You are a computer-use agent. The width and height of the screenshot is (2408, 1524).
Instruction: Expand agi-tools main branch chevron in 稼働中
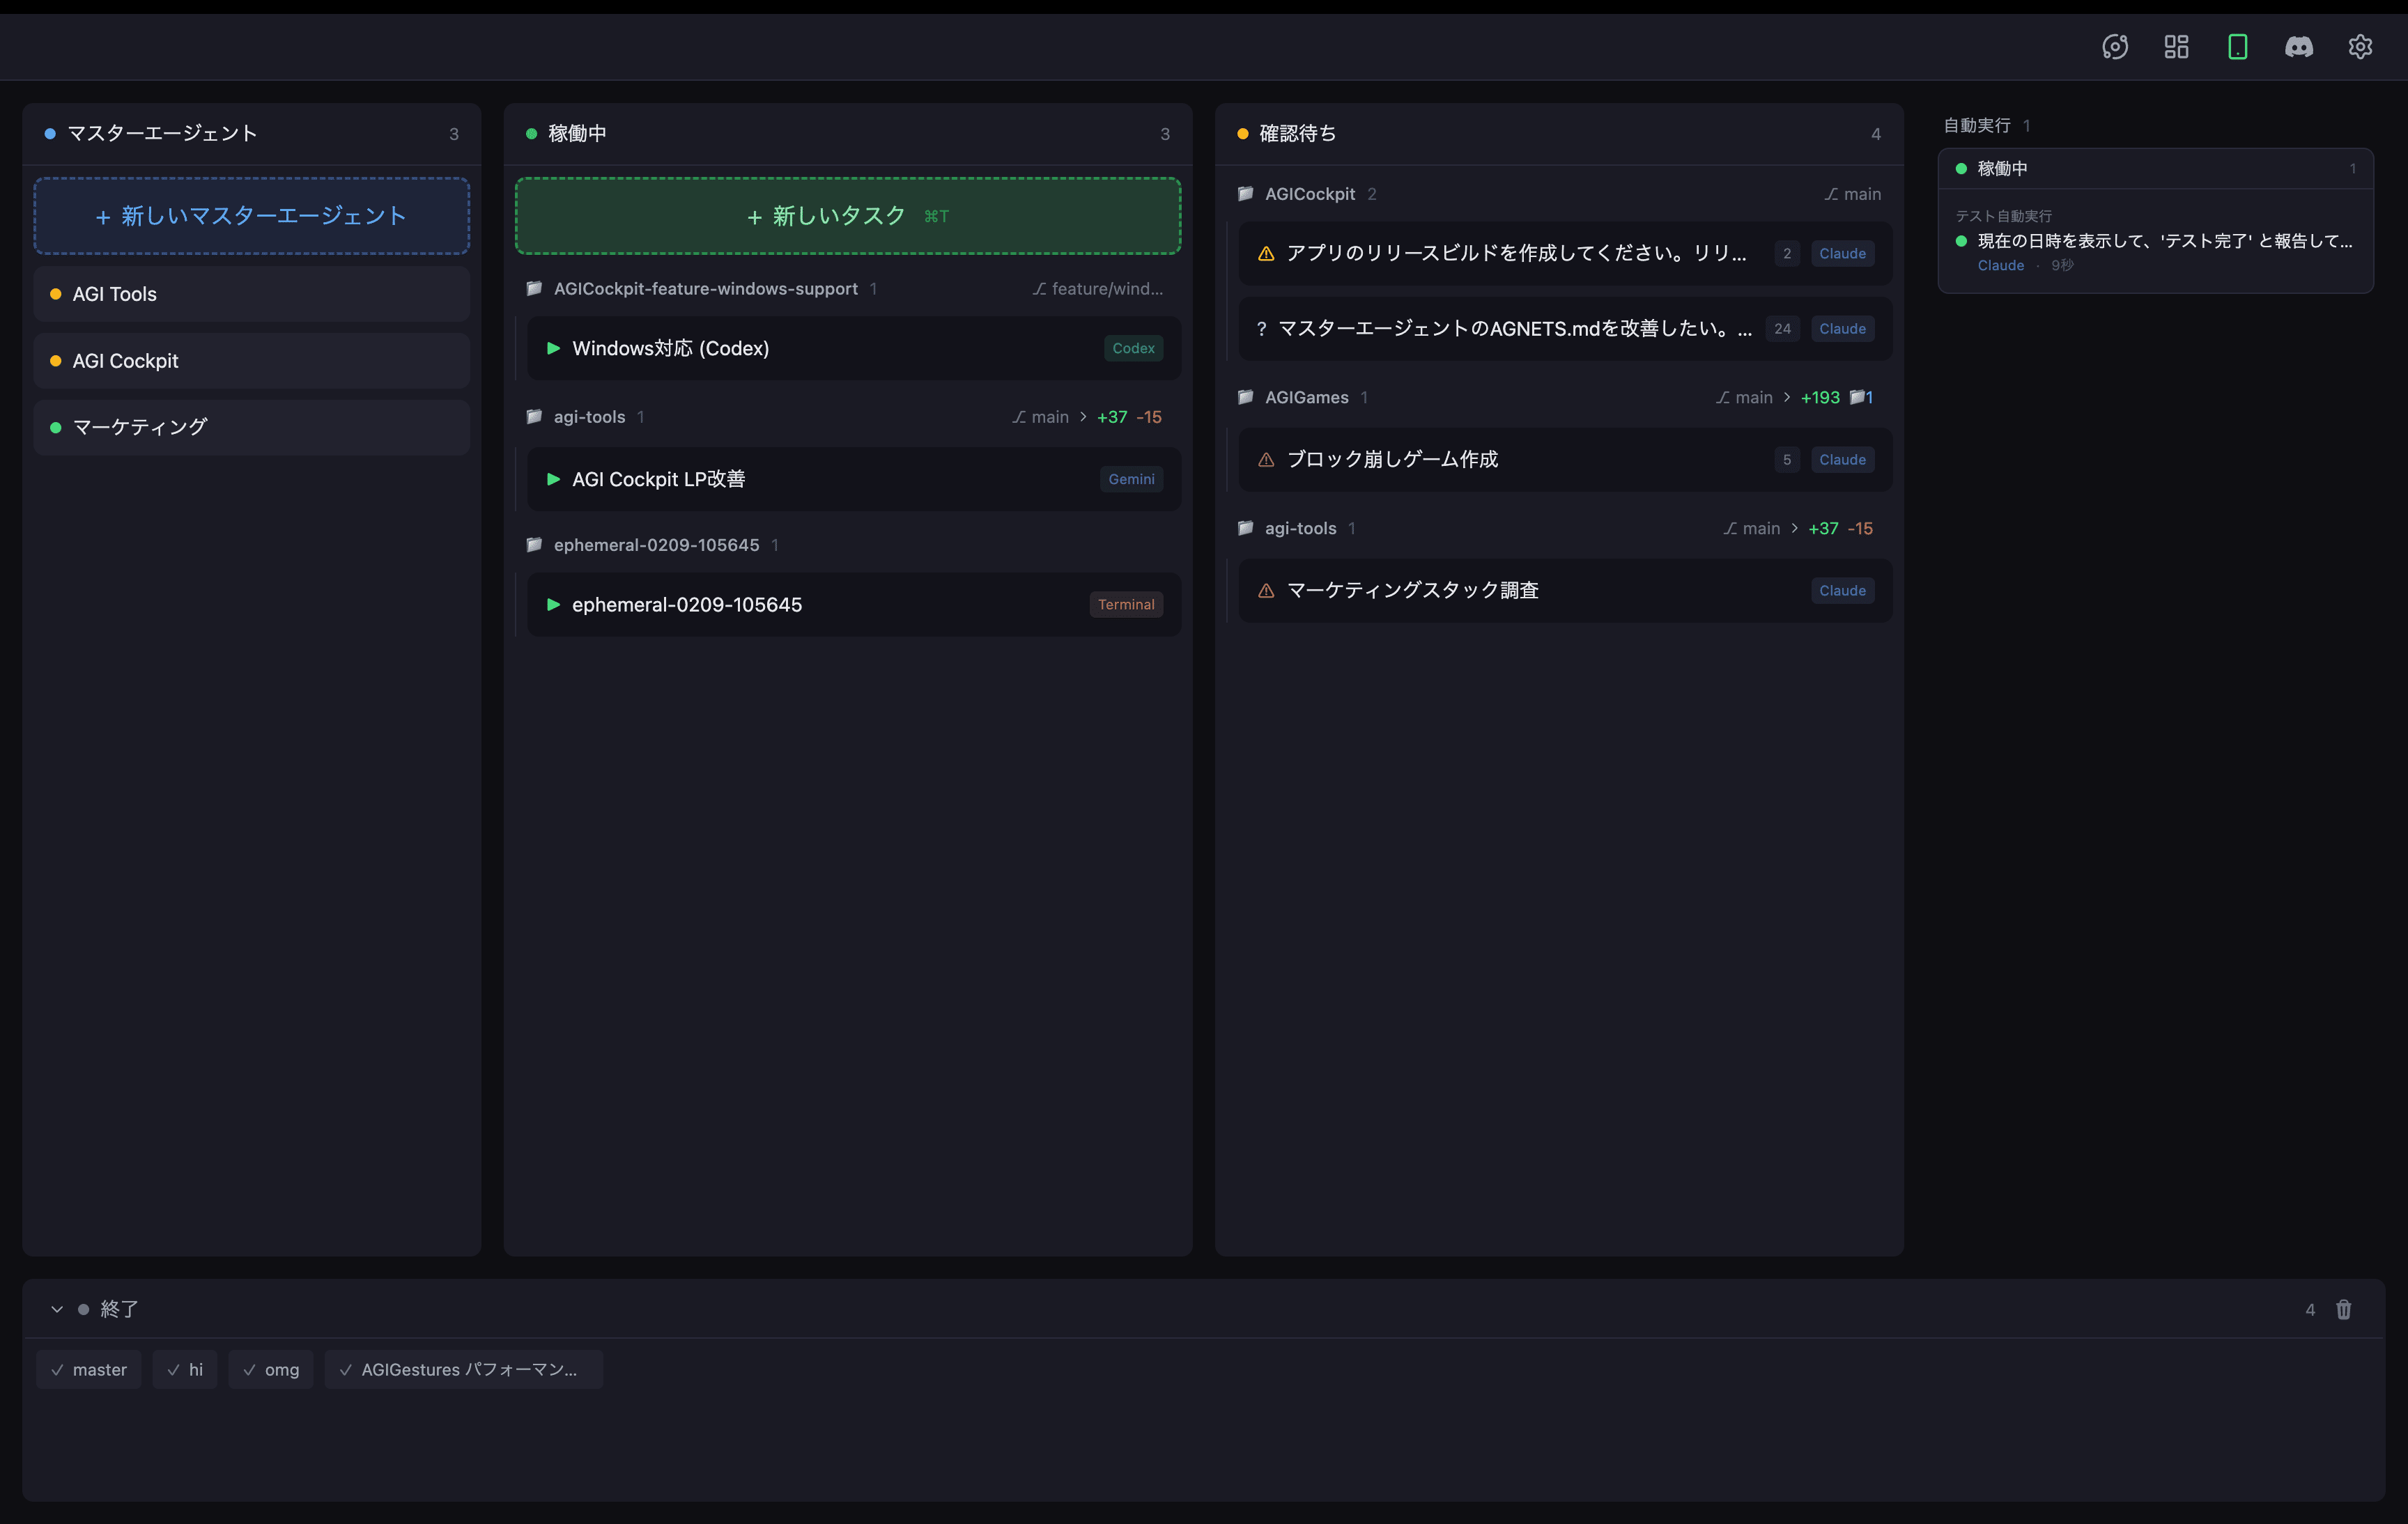(x=1083, y=417)
